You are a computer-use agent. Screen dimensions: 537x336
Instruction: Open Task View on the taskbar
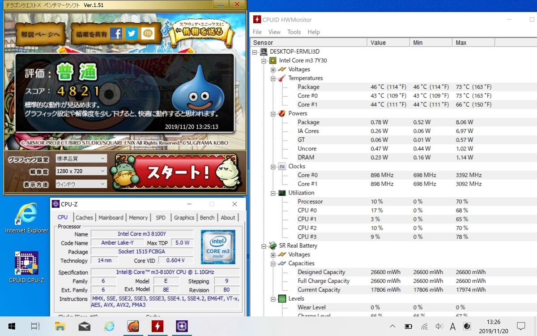pos(35,326)
